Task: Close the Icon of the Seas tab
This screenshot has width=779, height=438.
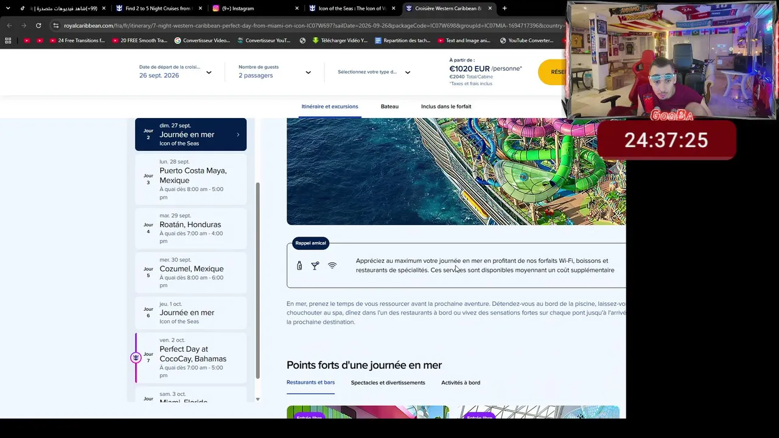Action: click(x=394, y=9)
